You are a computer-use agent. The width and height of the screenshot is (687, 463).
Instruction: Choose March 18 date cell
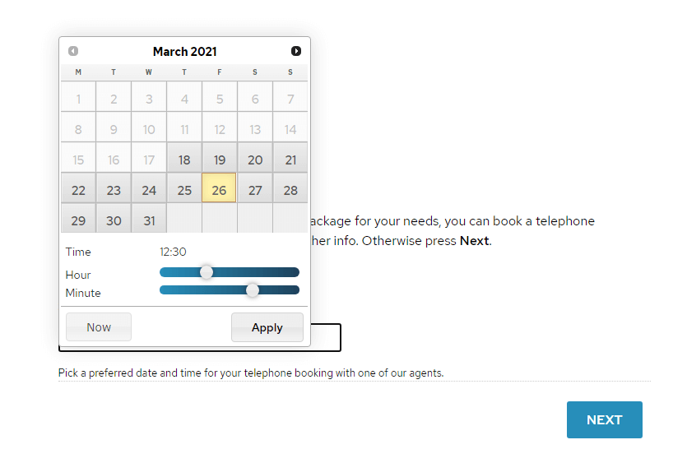click(184, 157)
